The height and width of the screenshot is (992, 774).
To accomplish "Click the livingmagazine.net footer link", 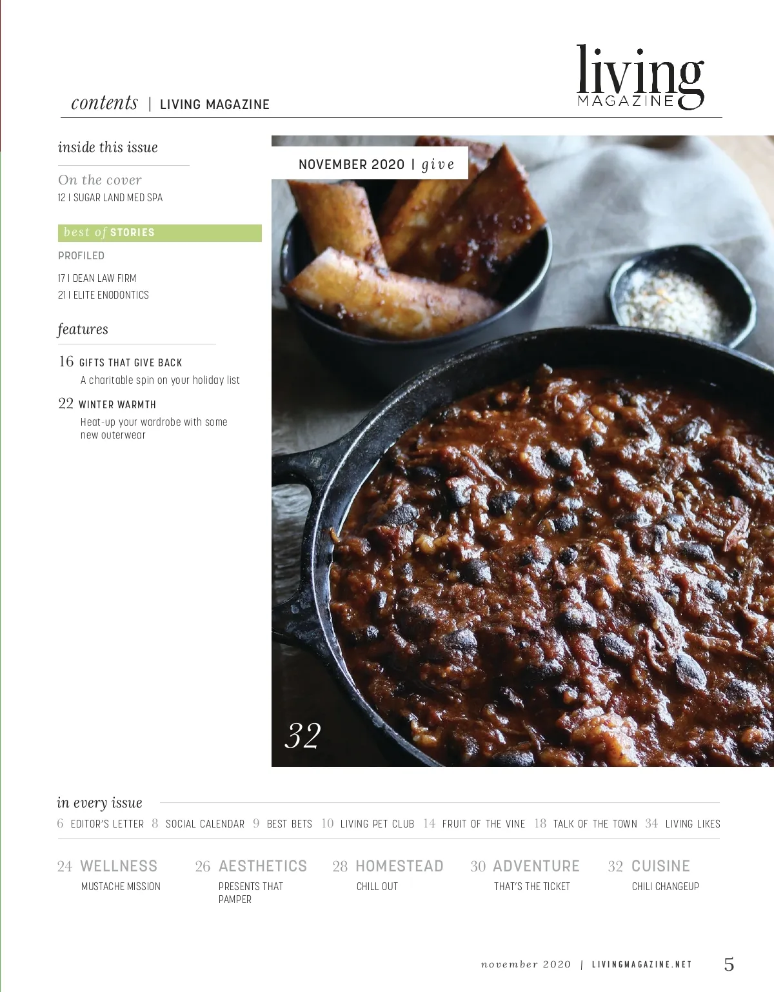I will click(x=642, y=965).
